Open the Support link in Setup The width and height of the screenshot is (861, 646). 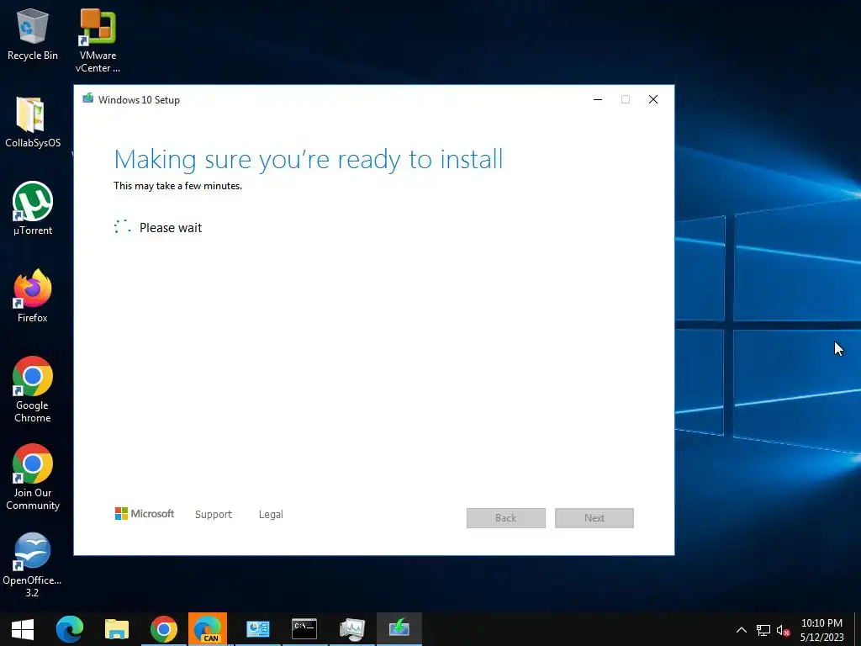point(214,515)
